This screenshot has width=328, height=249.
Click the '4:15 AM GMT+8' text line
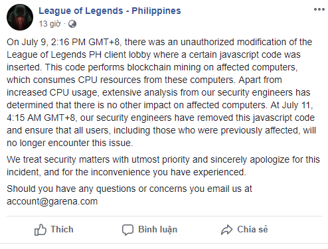coord(161,118)
